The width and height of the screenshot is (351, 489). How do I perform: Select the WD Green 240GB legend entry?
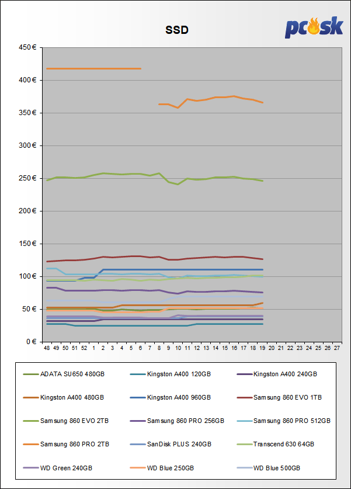tap(58, 468)
